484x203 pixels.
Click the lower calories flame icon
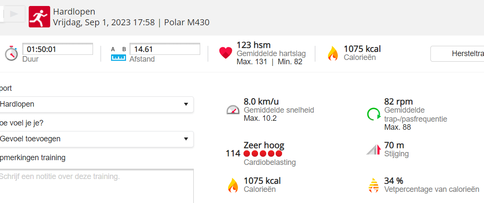233,185
